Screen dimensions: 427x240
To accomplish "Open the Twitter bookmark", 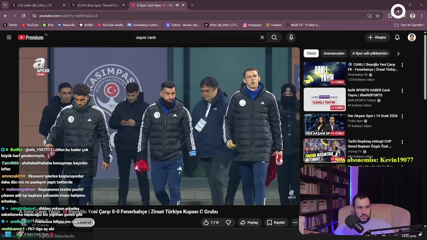I will [x=10, y=25].
